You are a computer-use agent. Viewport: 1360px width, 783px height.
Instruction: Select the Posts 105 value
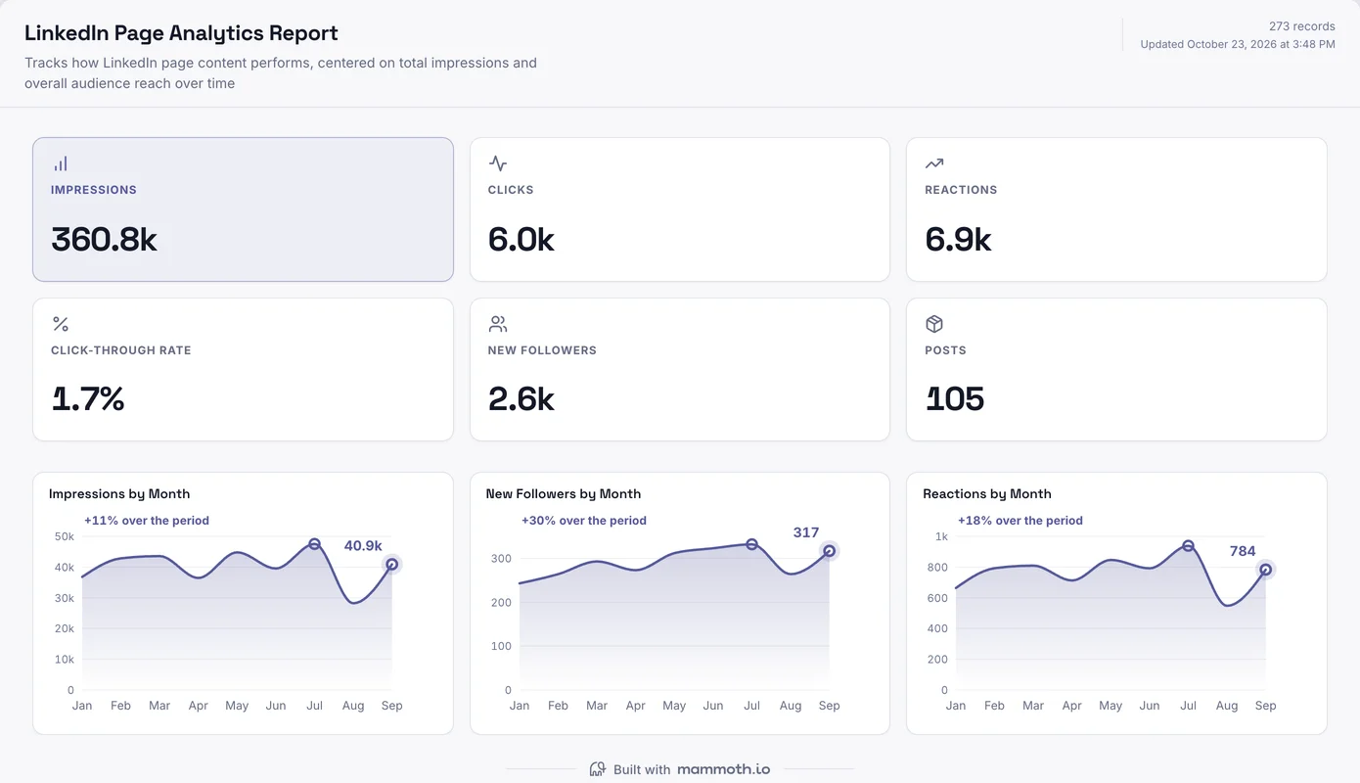pos(955,399)
